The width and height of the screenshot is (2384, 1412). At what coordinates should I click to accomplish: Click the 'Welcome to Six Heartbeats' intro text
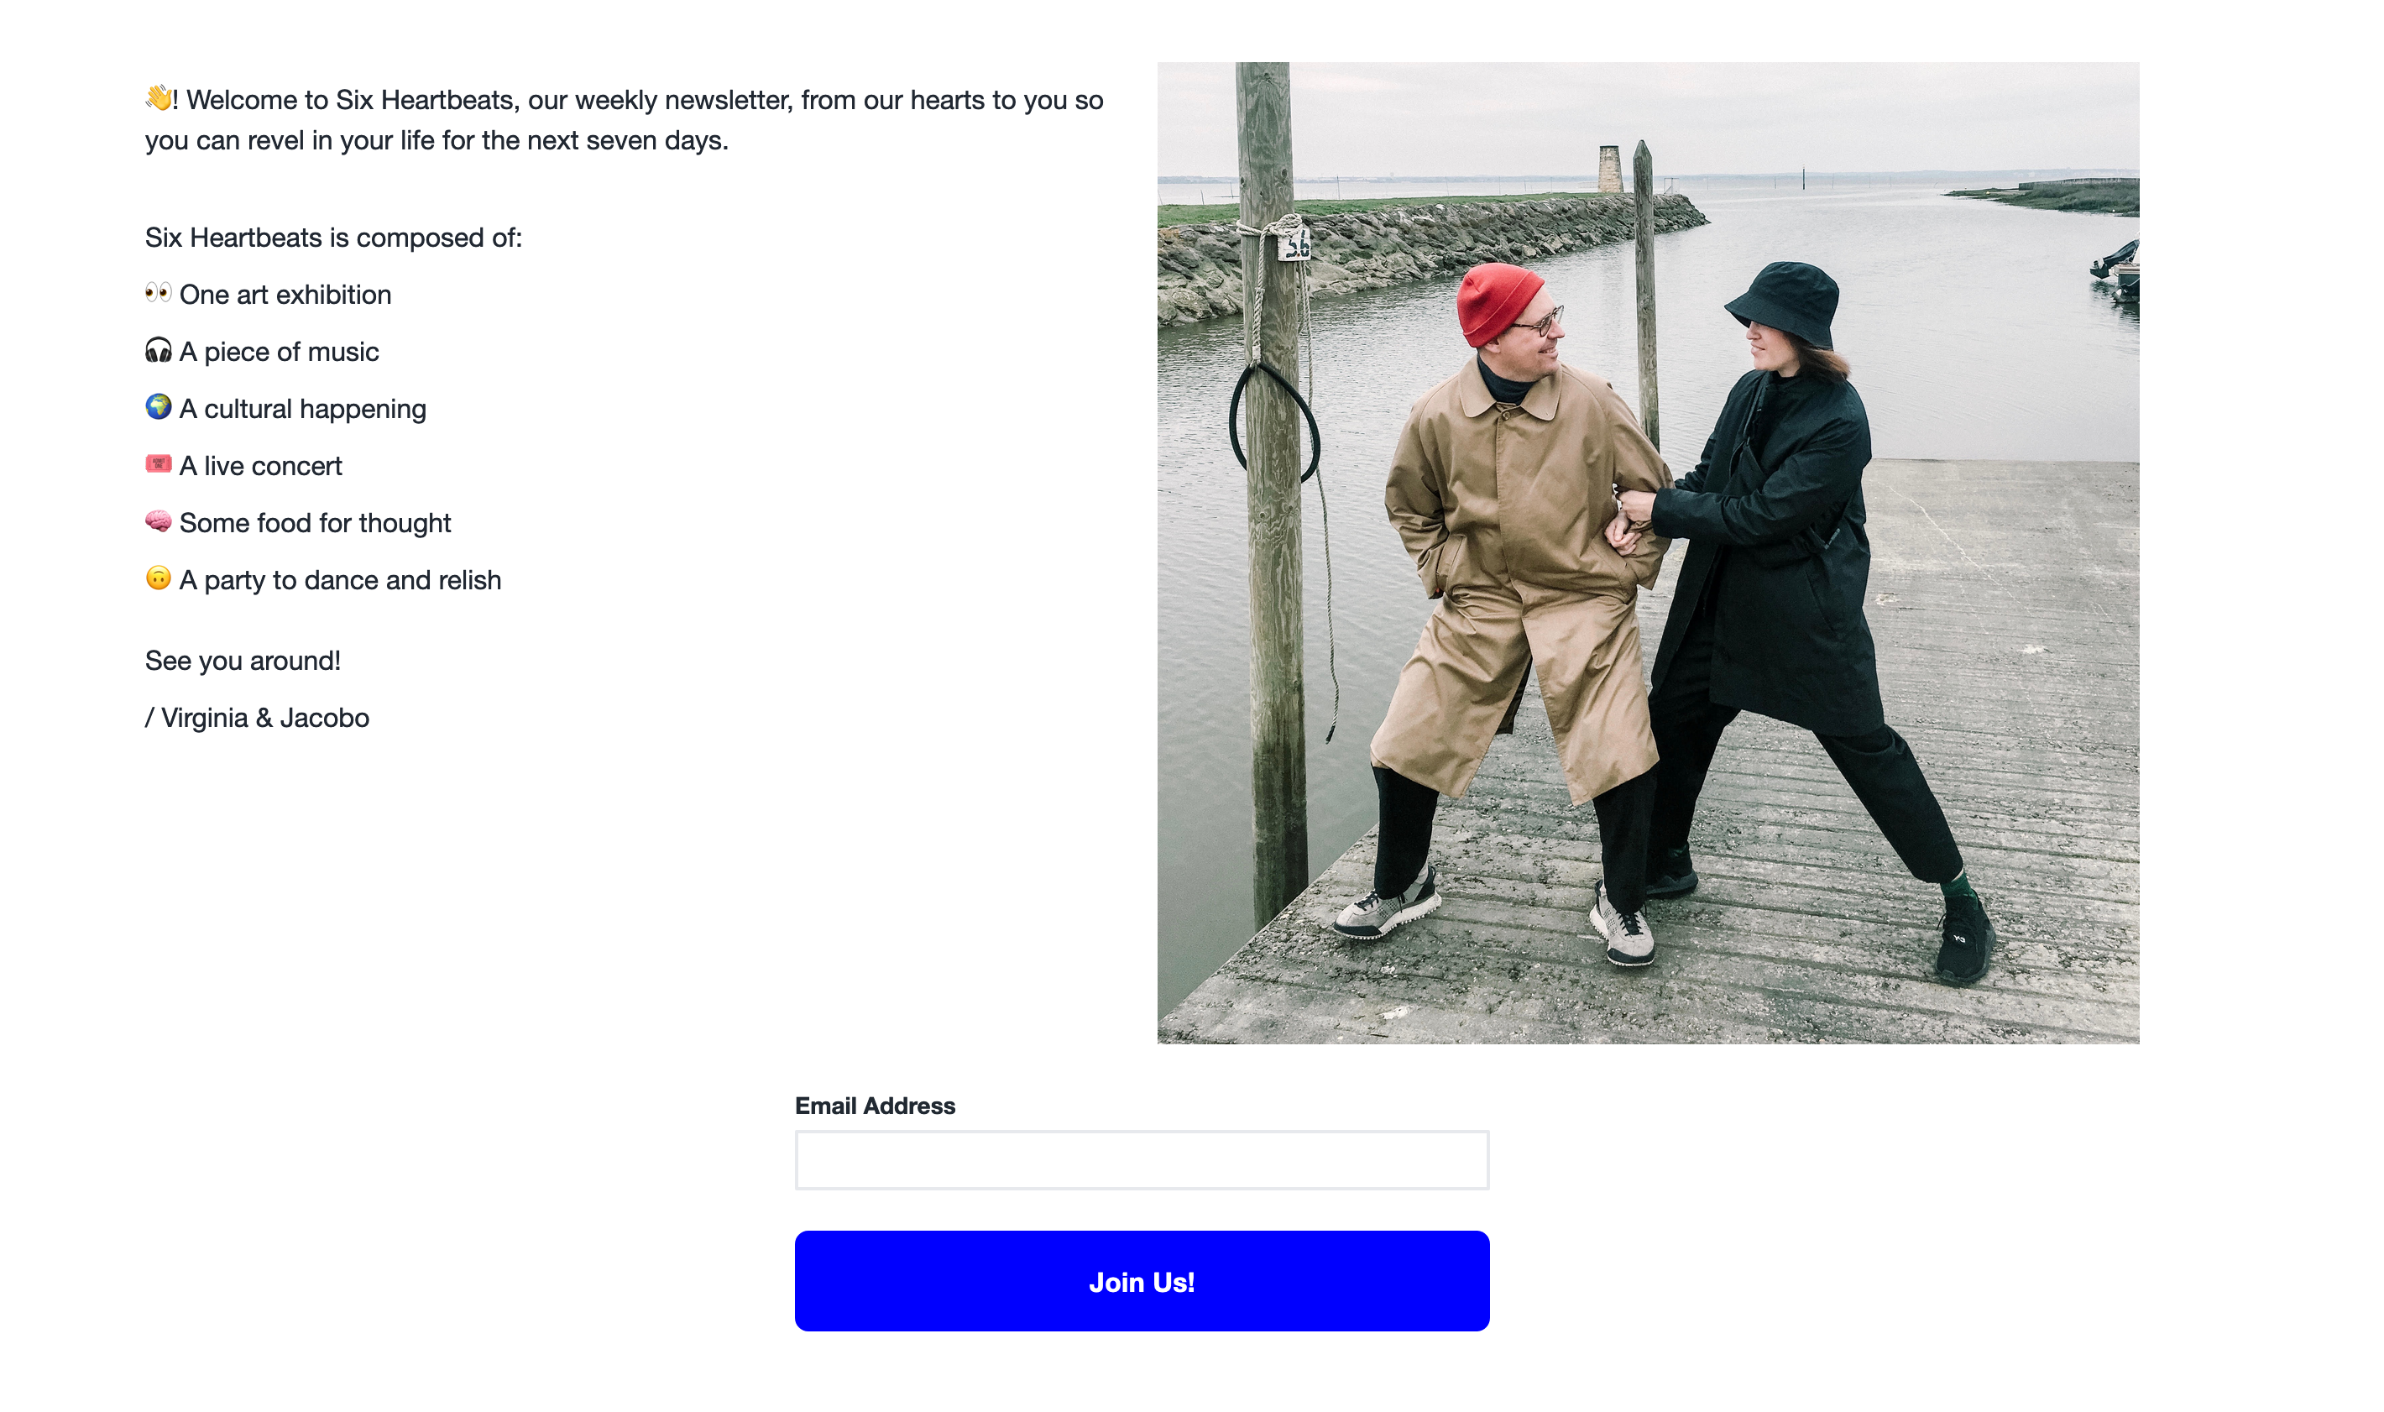tap(624, 120)
